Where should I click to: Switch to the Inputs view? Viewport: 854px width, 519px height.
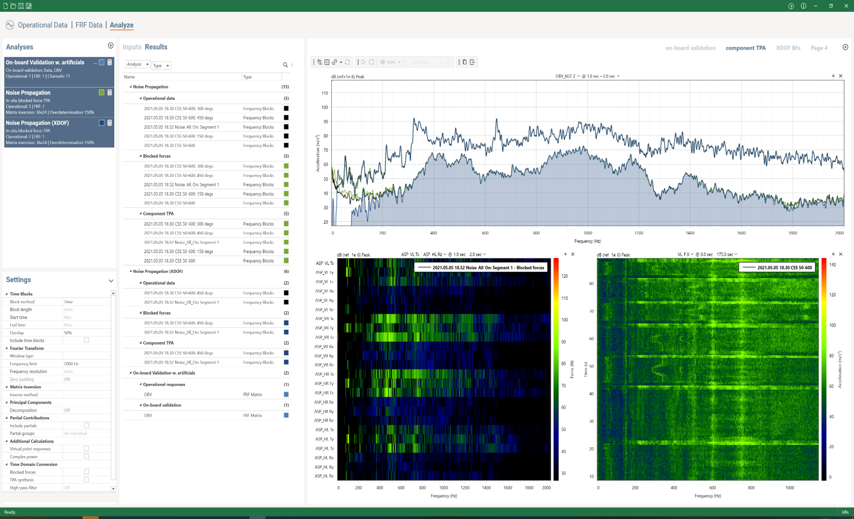click(132, 47)
